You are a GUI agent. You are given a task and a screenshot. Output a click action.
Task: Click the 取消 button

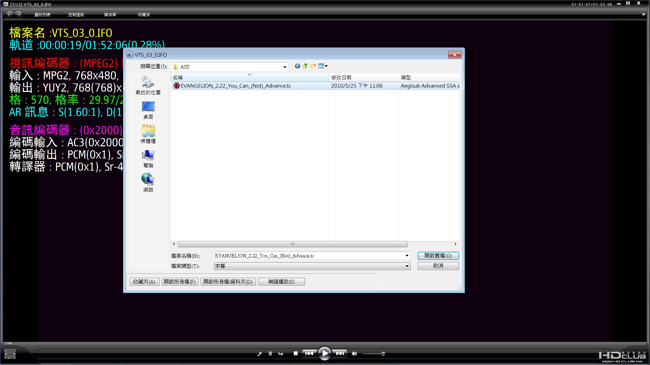pos(438,266)
